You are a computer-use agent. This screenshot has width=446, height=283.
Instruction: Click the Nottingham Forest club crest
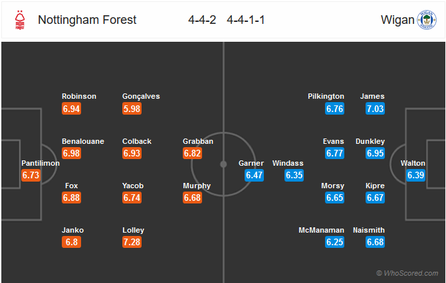20,20
